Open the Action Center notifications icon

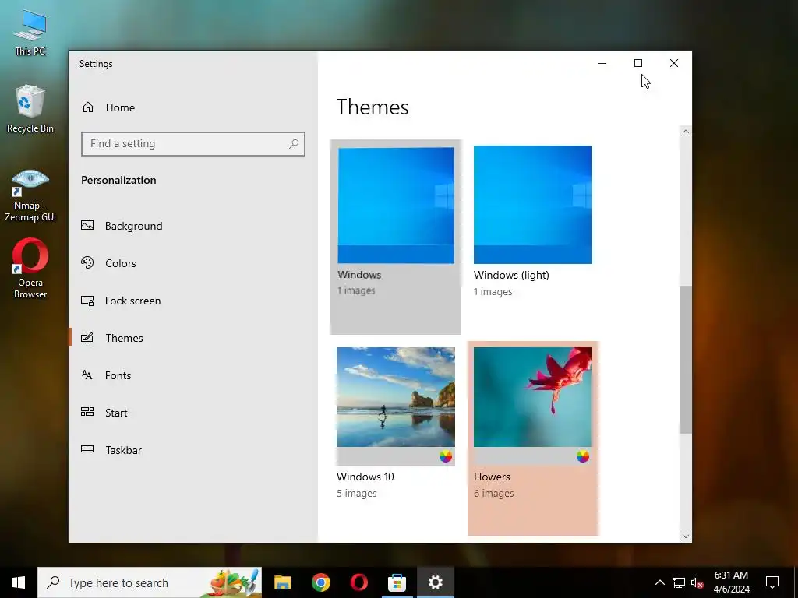pos(772,582)
